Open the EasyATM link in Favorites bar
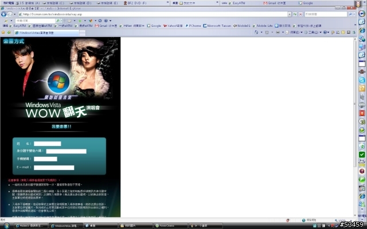367x229 pixels. click(18, 26)
